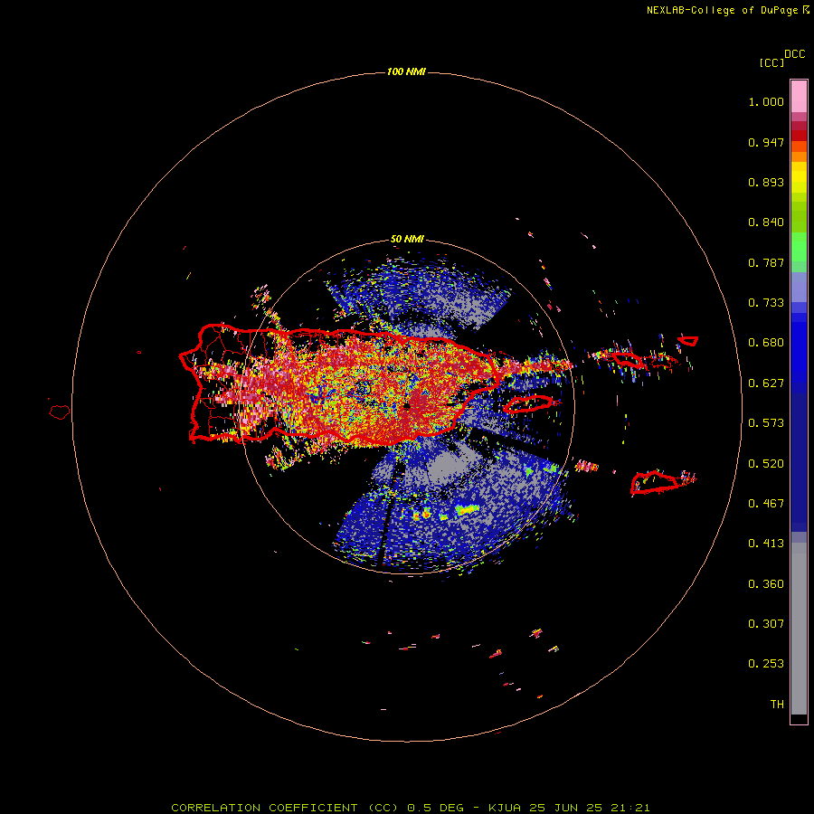Select the 0.680 scale value

(766, 343)
